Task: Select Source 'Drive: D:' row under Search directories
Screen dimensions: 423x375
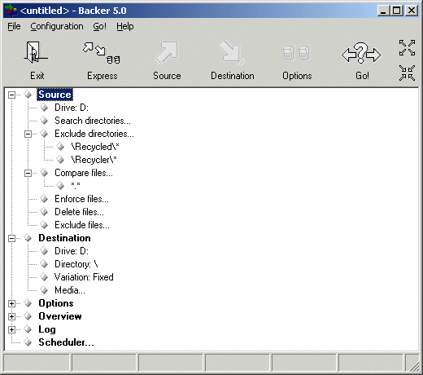Action: 72,108
